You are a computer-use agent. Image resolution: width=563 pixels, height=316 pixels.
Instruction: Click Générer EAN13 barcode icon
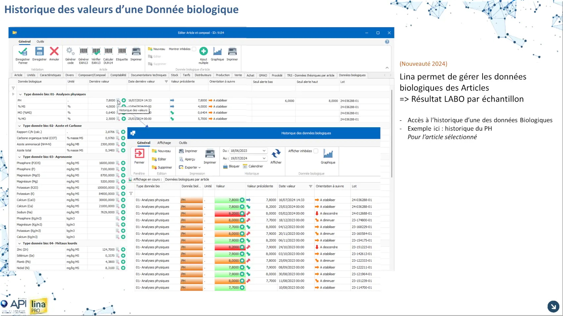83,52
